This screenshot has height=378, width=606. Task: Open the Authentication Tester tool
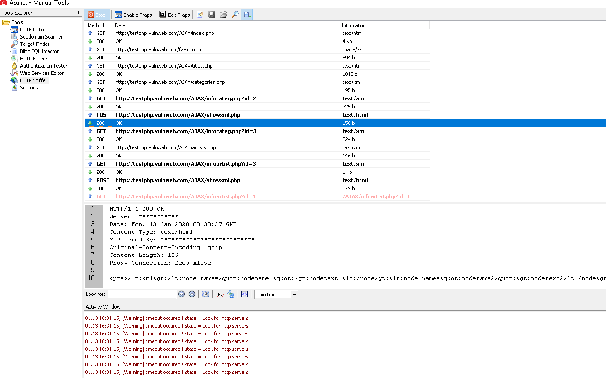(x=44, y=66)
